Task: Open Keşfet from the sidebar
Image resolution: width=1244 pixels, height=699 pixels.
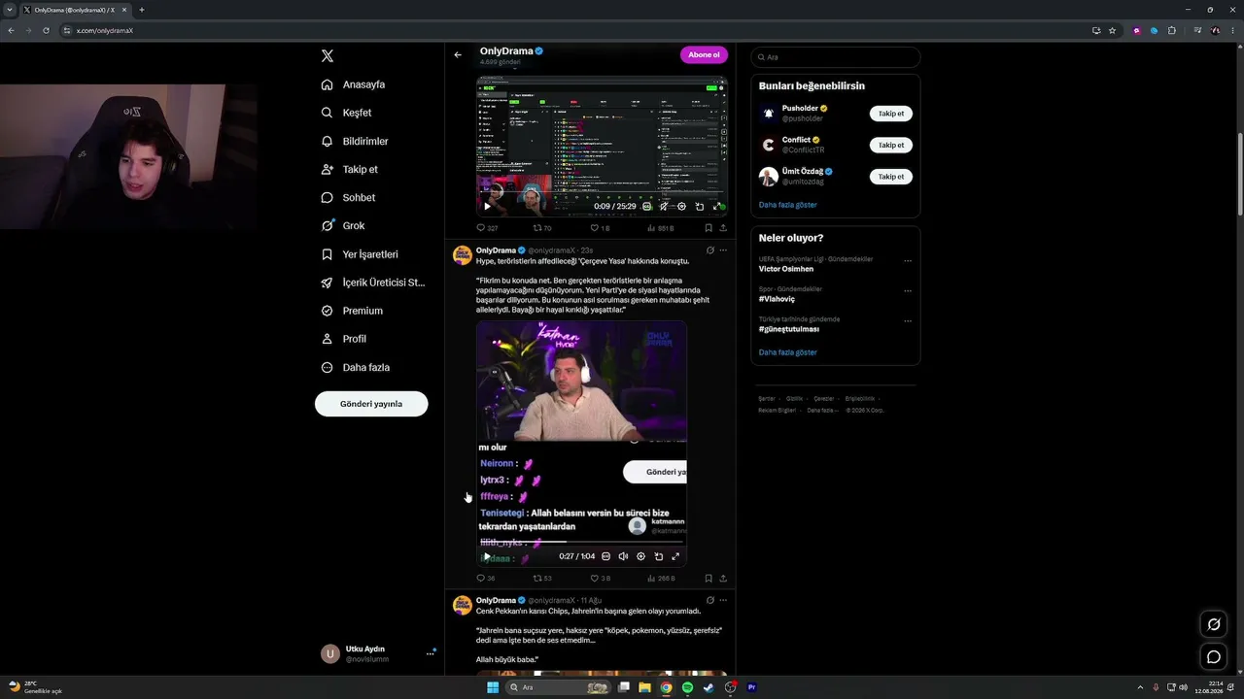Action: [x=347, y=113]
